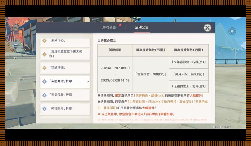
Task: Click the circular target icon in game background
Action: coord(232,31)
